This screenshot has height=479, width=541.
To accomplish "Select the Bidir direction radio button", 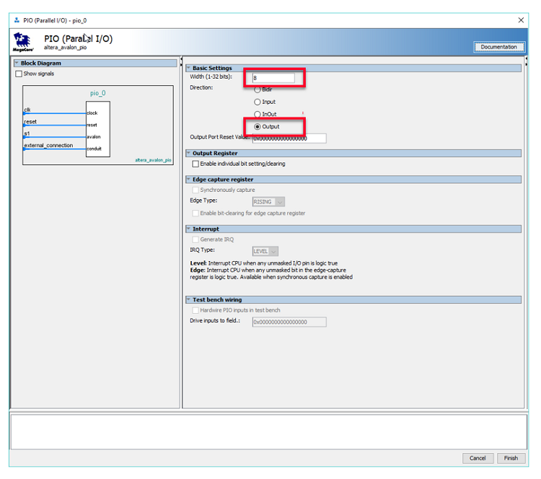I will pyautogui.click(x=258, y=89).
